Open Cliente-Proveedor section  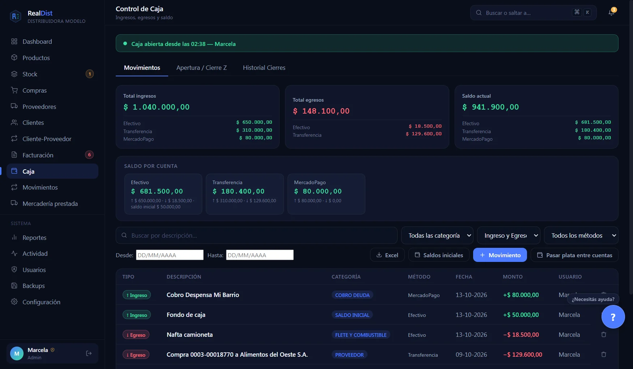[52, 139]
